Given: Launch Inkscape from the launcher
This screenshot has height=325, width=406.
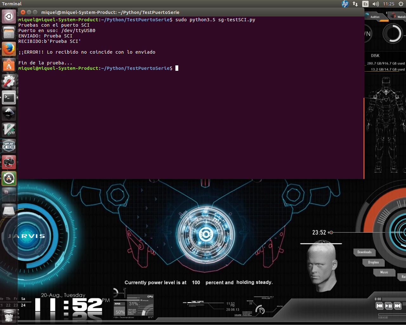Looking at the screenshot, I should (x=9, y=114).
